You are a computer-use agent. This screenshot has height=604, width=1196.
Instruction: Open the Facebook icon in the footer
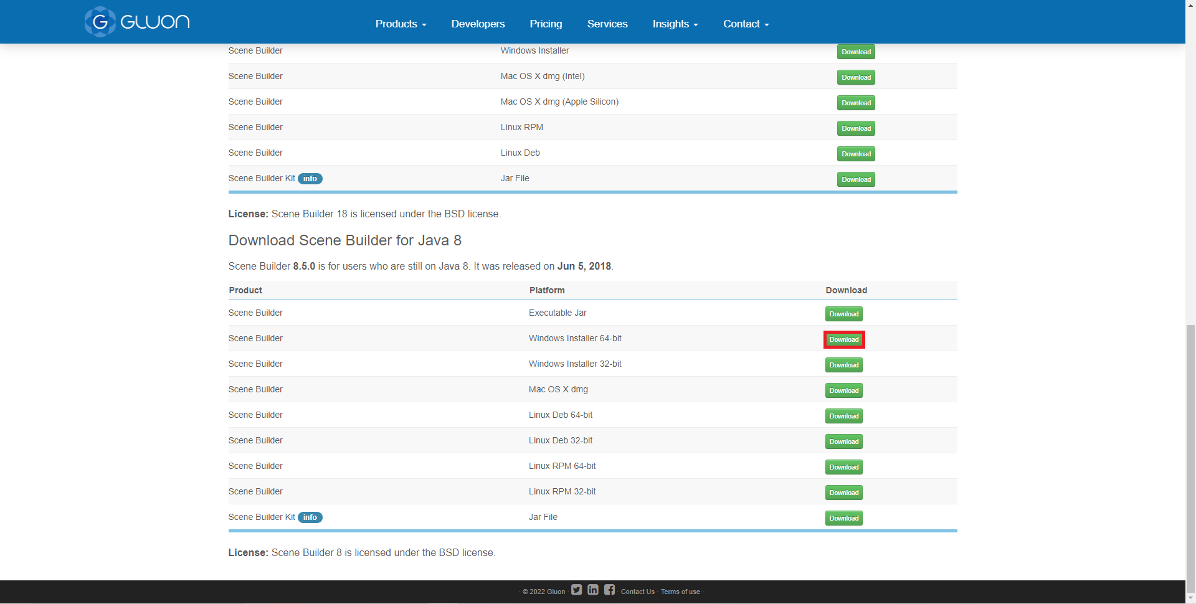[x=609, y=590]
